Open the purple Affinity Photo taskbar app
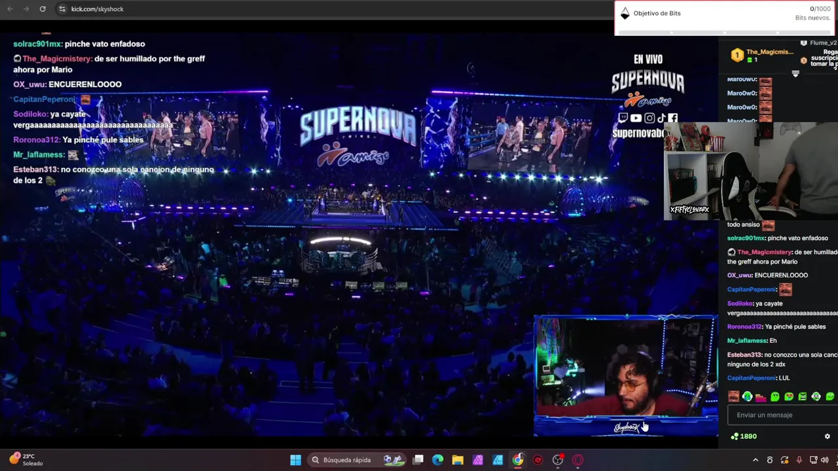This screenshot has width=838, height=471. click(x=478, y=460)
